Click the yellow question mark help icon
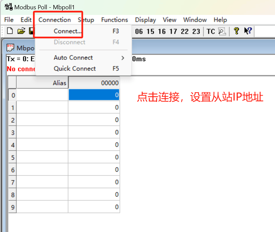The width and height of the screenshot is (275, 232). [236, 31]
